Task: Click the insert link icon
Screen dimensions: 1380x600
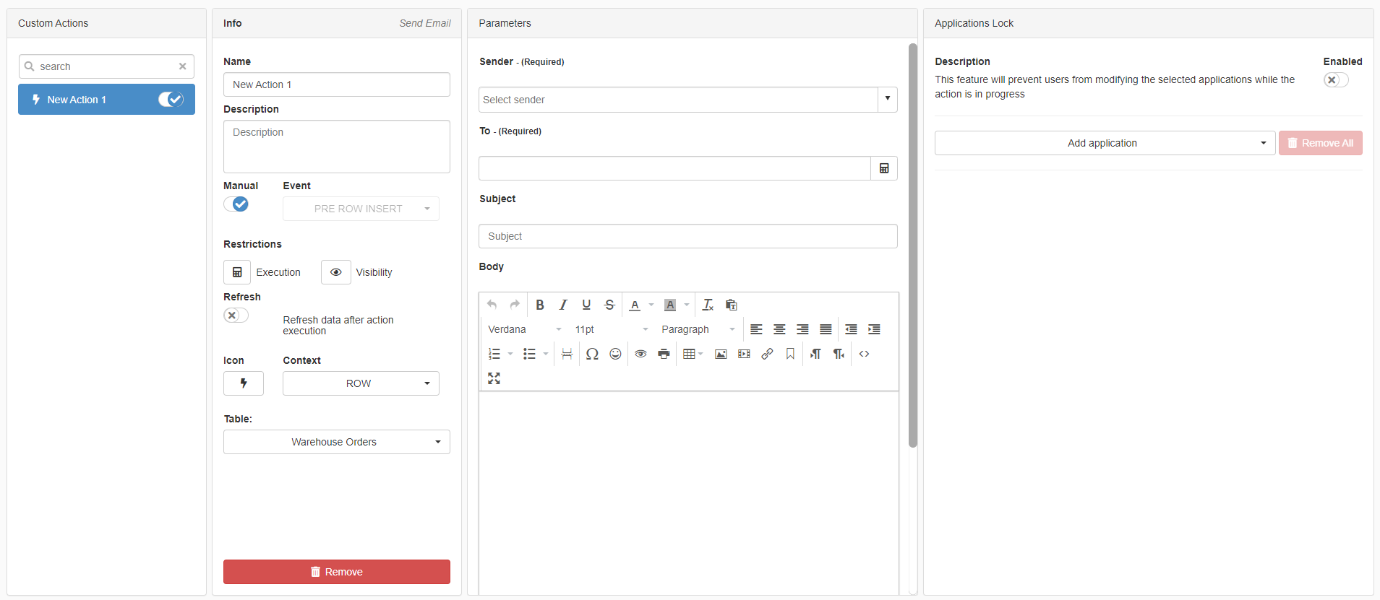Action: (x=767, y=354)
